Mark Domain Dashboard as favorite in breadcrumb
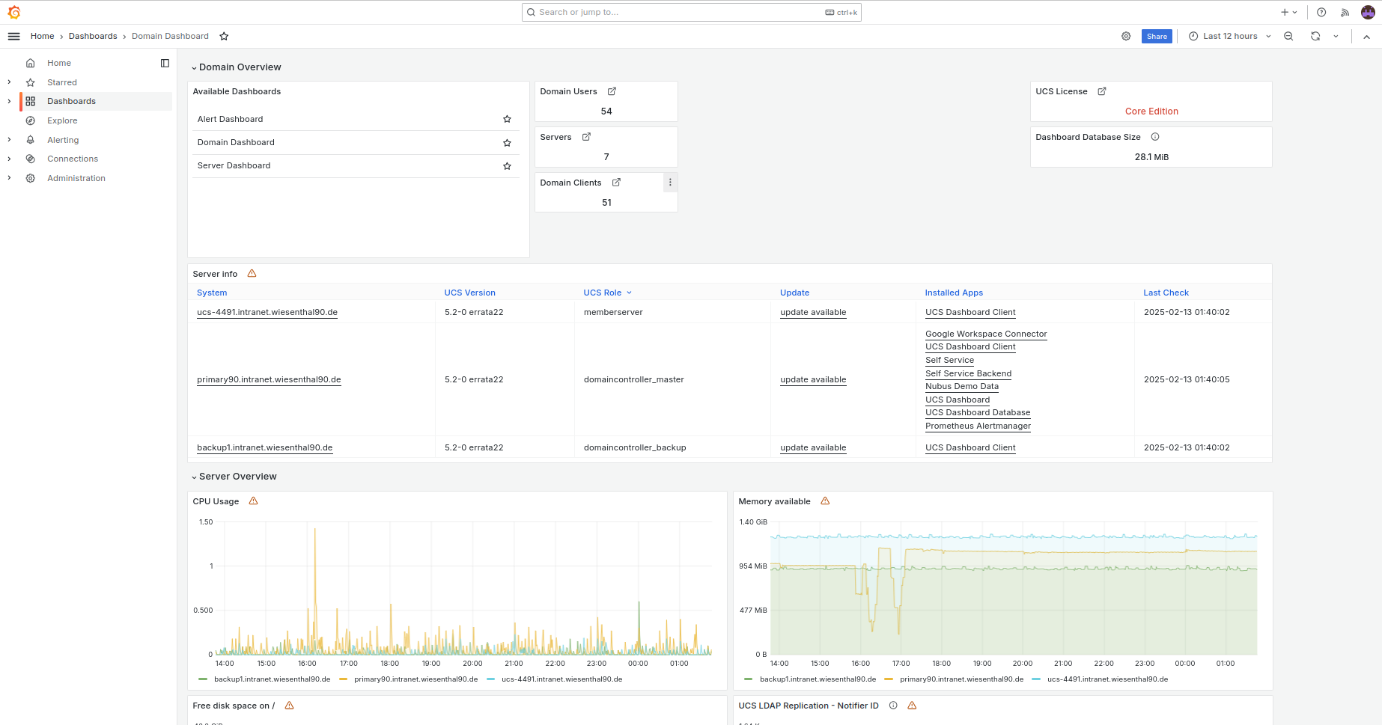Screen dimensions: 1382x725 (224, 36)
